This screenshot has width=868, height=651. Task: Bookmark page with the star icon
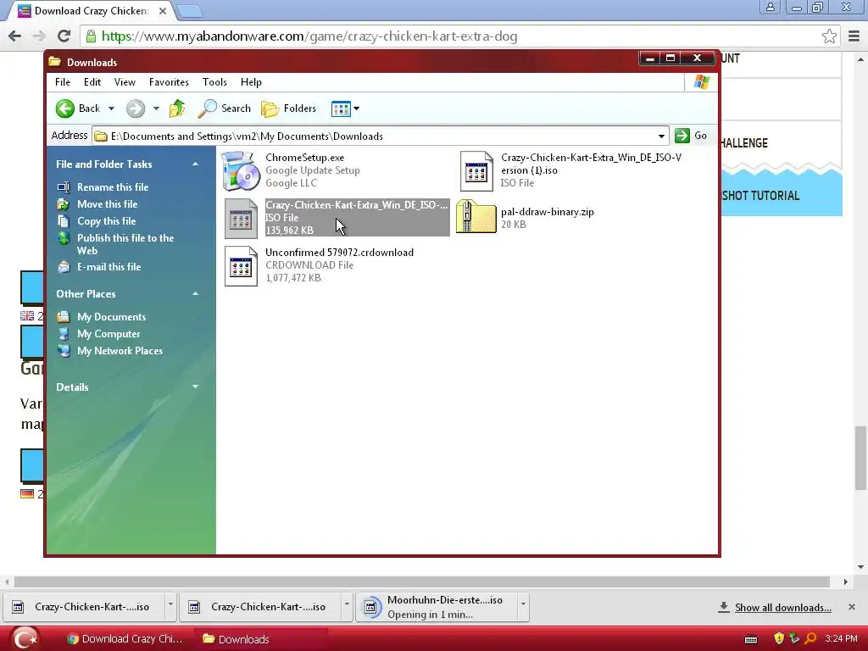point(829,36)
